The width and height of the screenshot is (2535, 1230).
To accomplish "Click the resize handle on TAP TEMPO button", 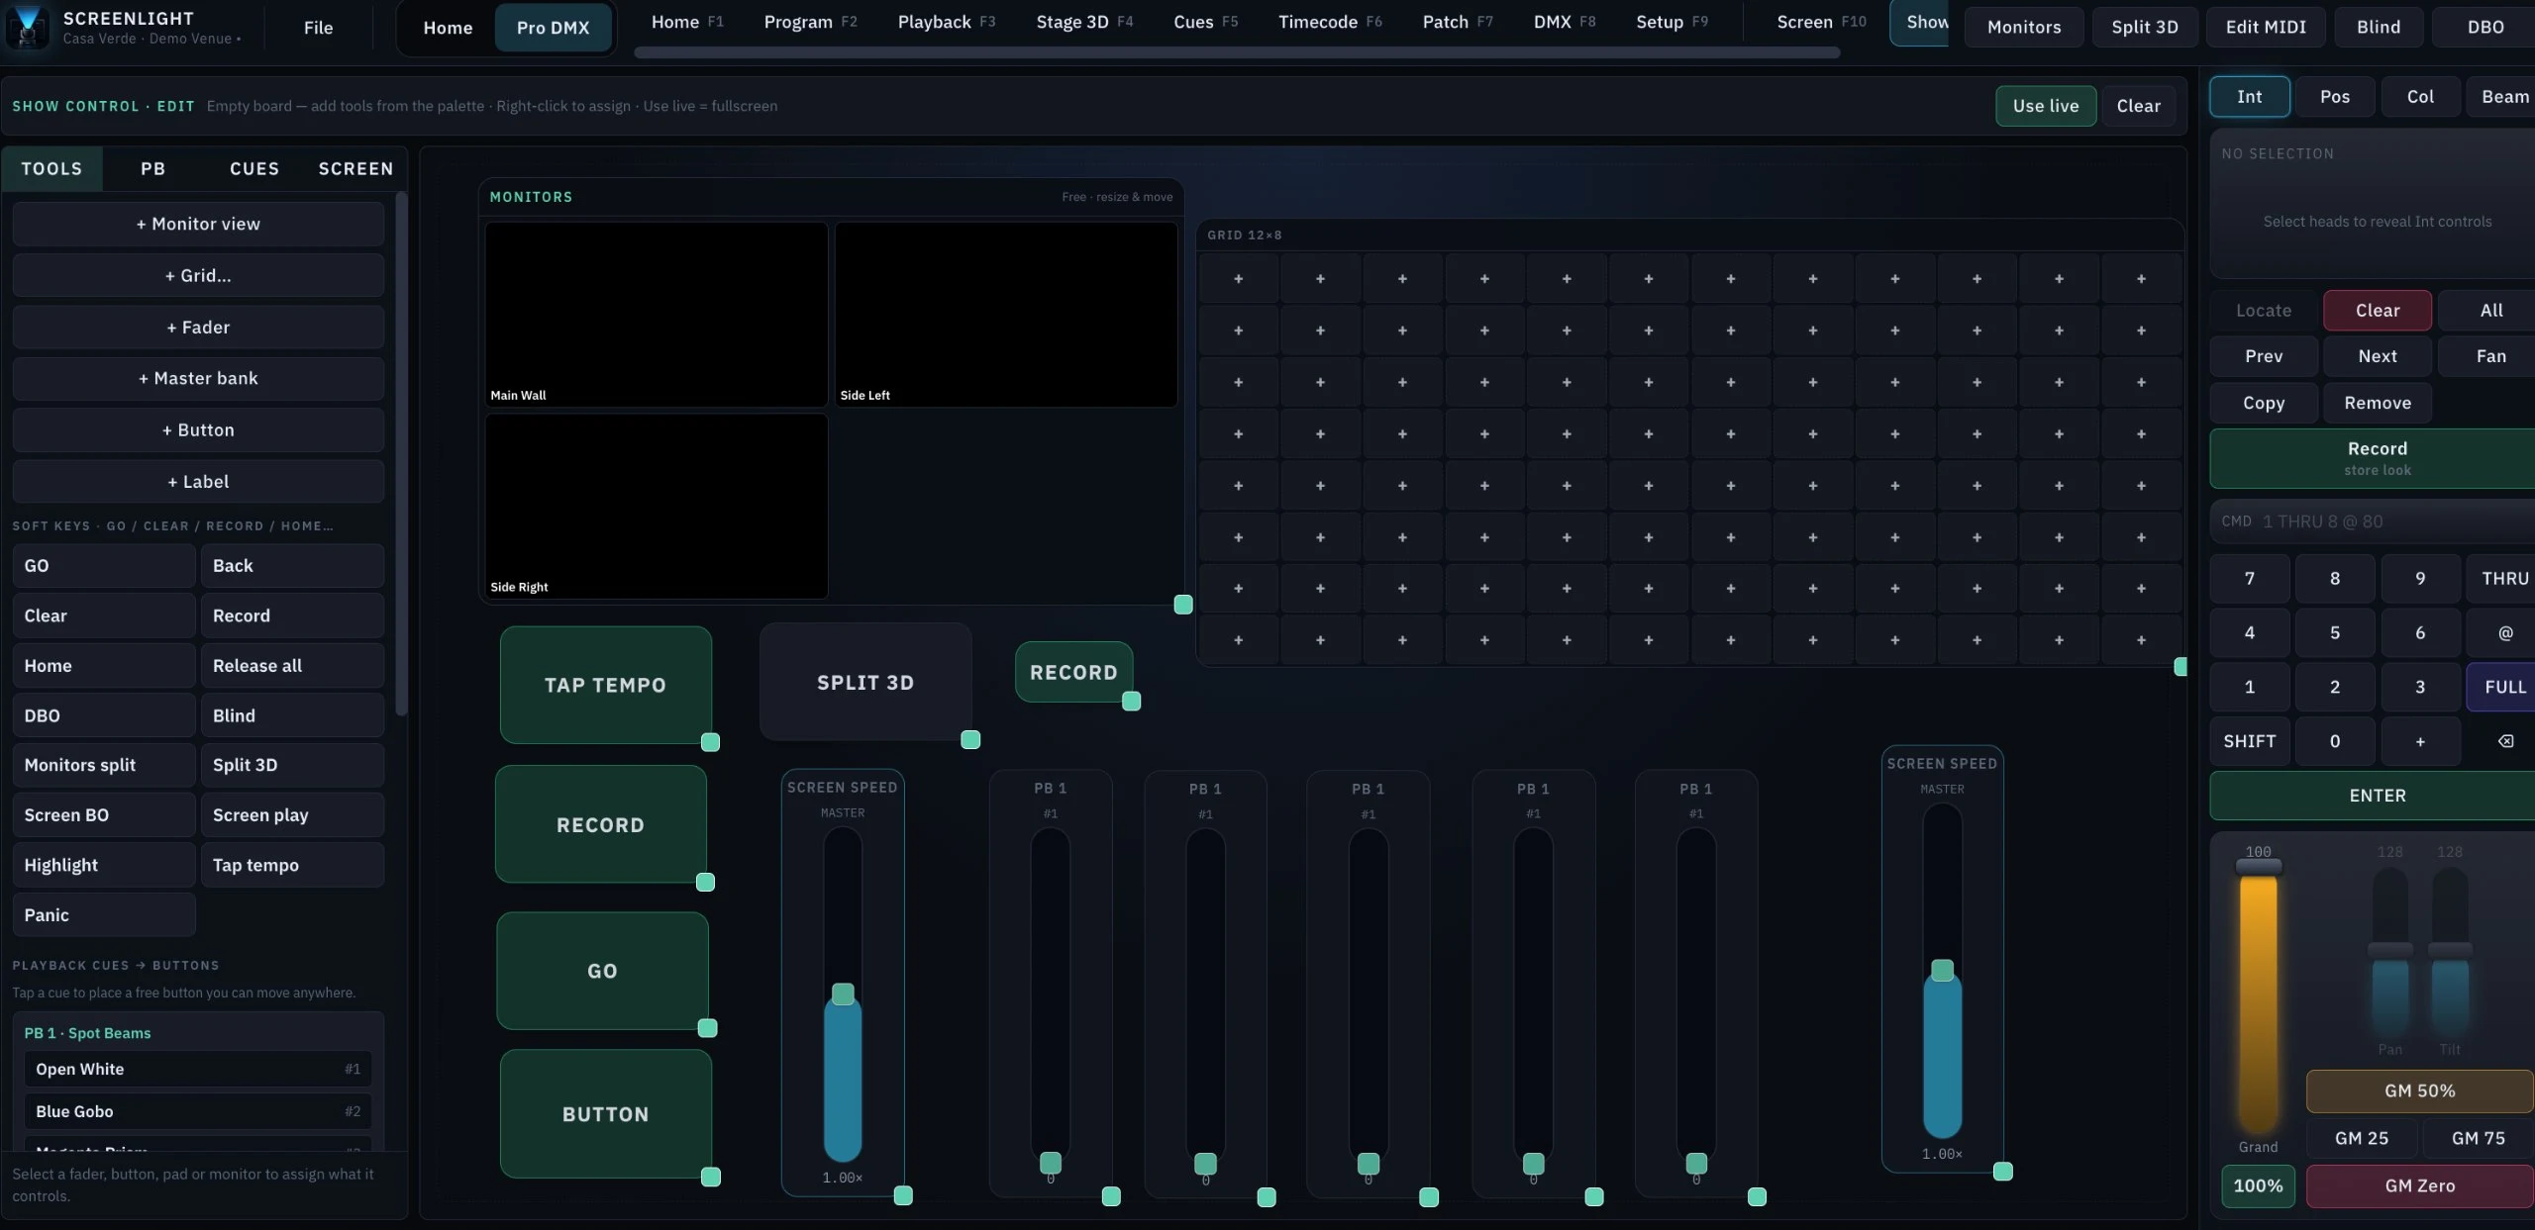I will click(710, 742).
